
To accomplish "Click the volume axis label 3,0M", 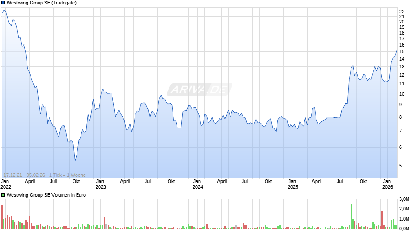I will pos(404,199).
